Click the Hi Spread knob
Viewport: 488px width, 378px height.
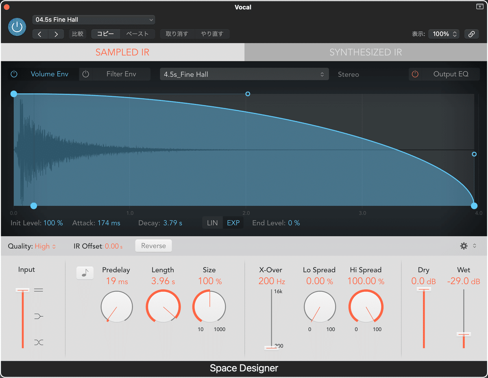366,306
